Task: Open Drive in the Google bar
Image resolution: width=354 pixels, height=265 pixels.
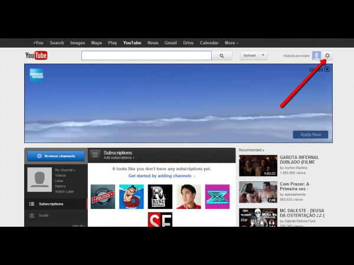Action: pos(188,43)
